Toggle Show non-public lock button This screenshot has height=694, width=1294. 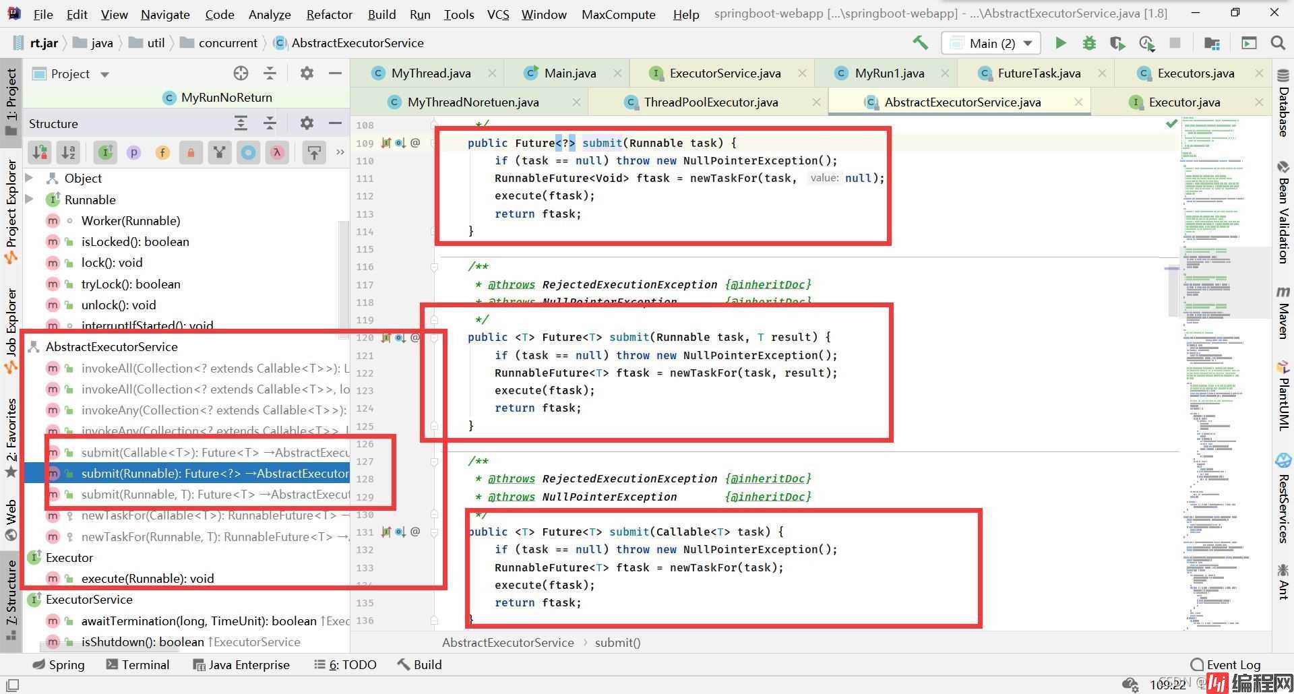point(191,152)
